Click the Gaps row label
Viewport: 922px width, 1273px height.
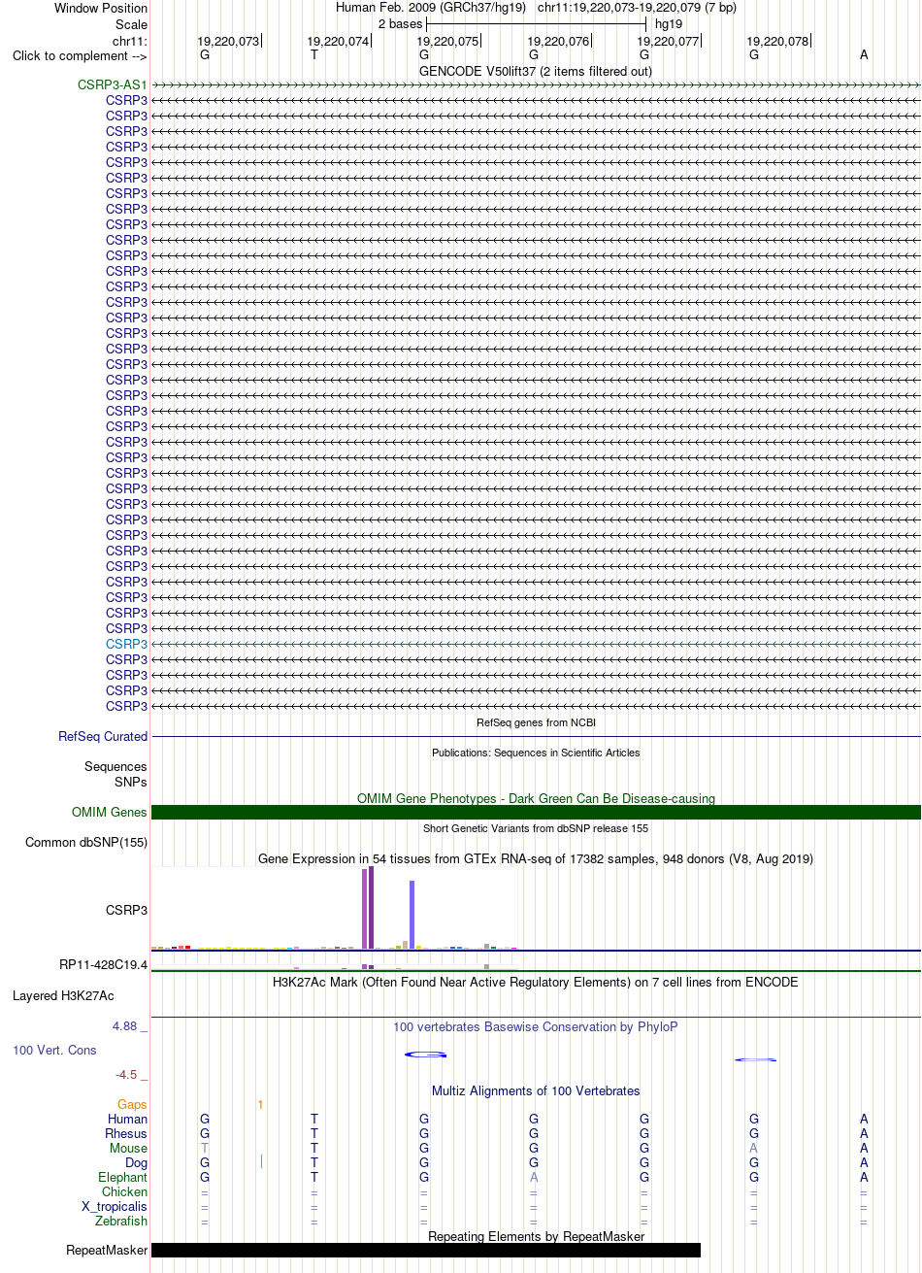[x=132, y=1104]
